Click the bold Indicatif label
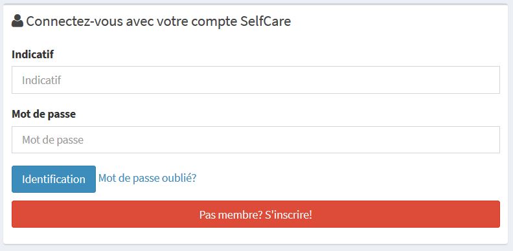 [x=33, y=54]
